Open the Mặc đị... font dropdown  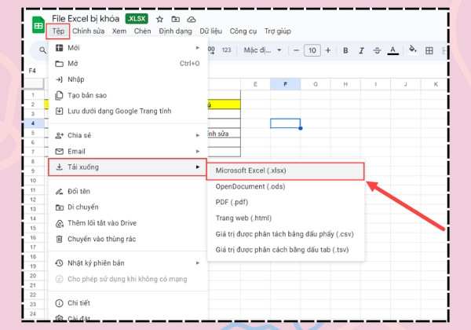pos(262,50)
